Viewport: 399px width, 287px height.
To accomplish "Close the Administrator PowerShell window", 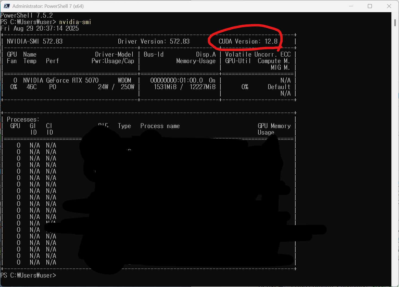I will [389, 6].
